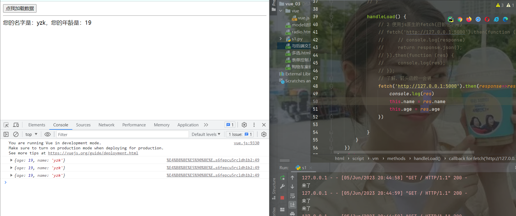Screen dimensions: 516x216
Task: Switch to the Memory tab
Action: click(x=162, y=125)
